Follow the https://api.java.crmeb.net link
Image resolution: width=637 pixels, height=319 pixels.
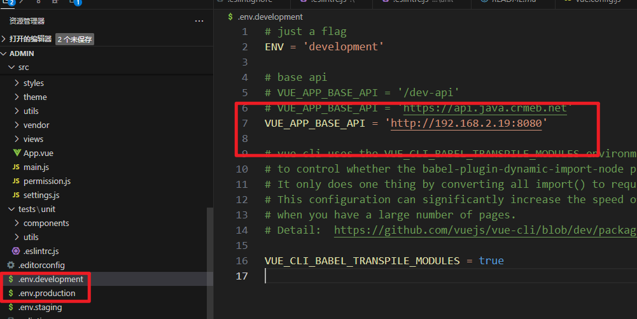(x=485, y=108)
